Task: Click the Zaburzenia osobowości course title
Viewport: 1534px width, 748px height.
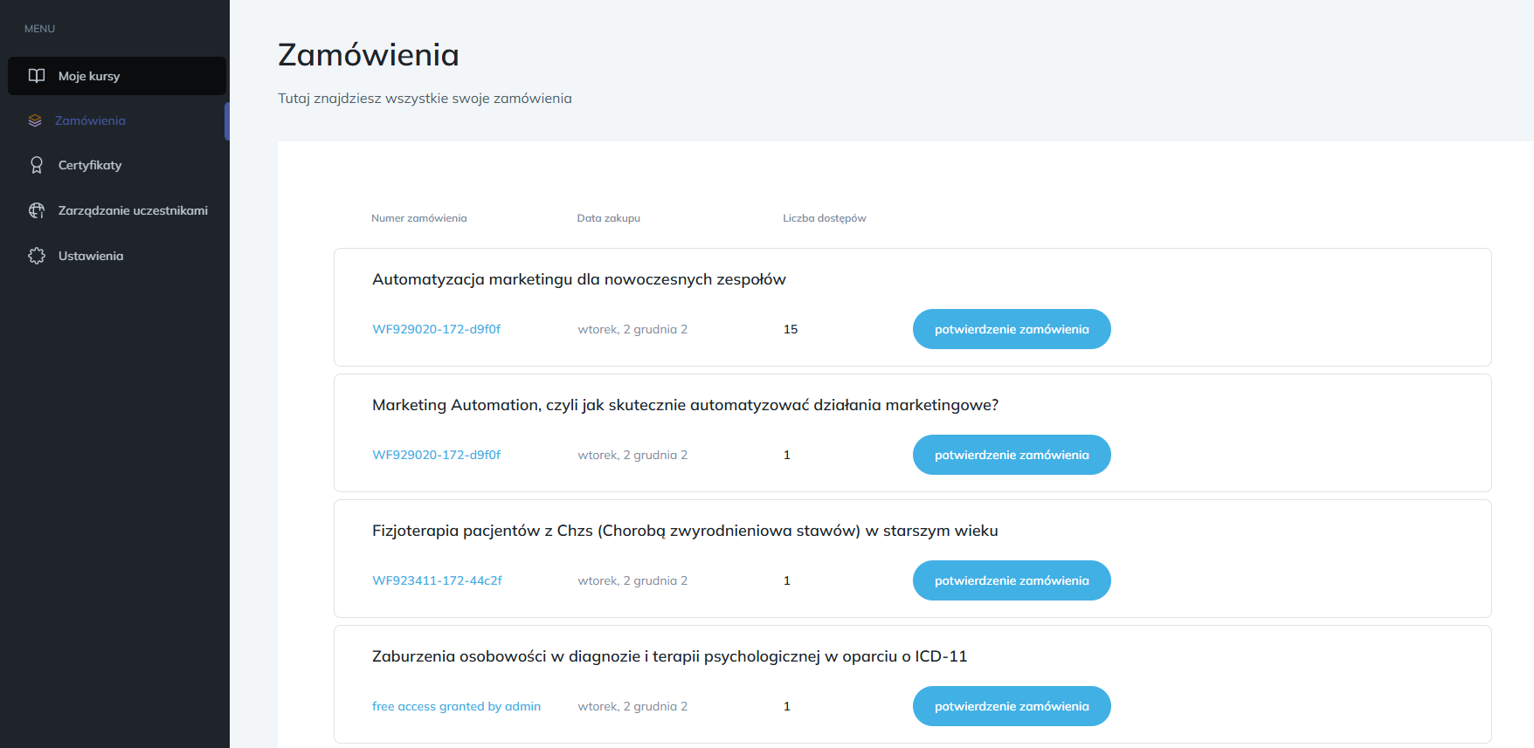Action: click(669, 656)
